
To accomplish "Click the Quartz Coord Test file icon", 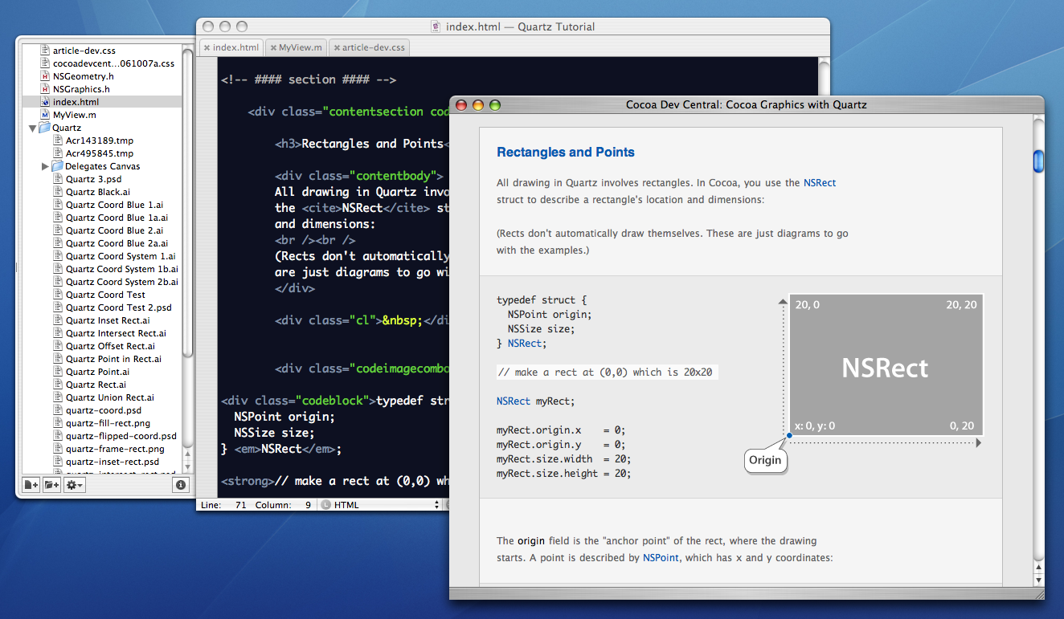I will tap(59, 295).
